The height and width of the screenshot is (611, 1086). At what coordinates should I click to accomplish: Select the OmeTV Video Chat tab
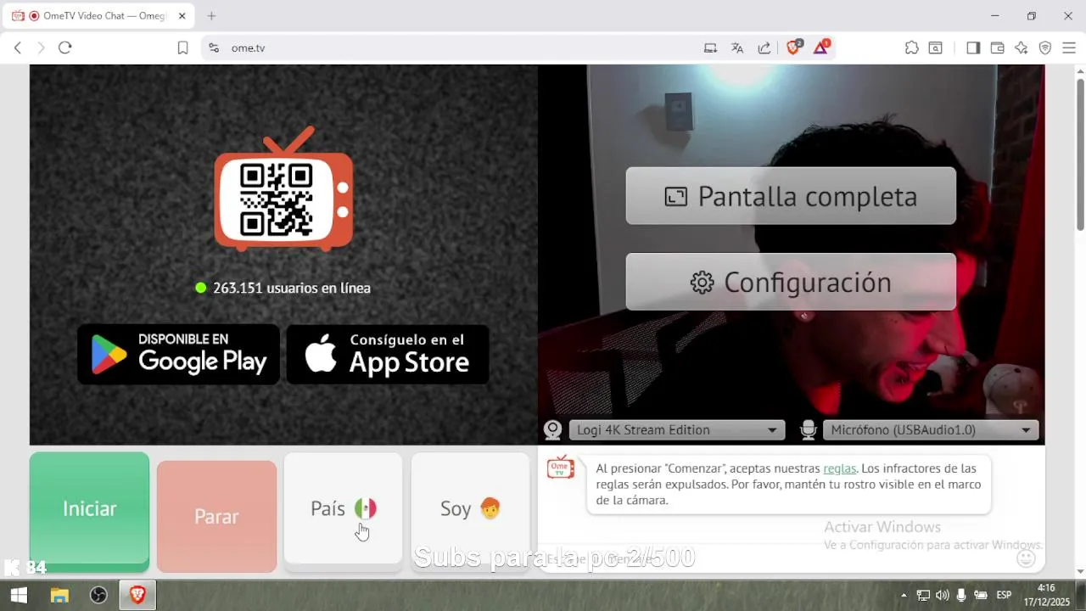tap(98, 15)
